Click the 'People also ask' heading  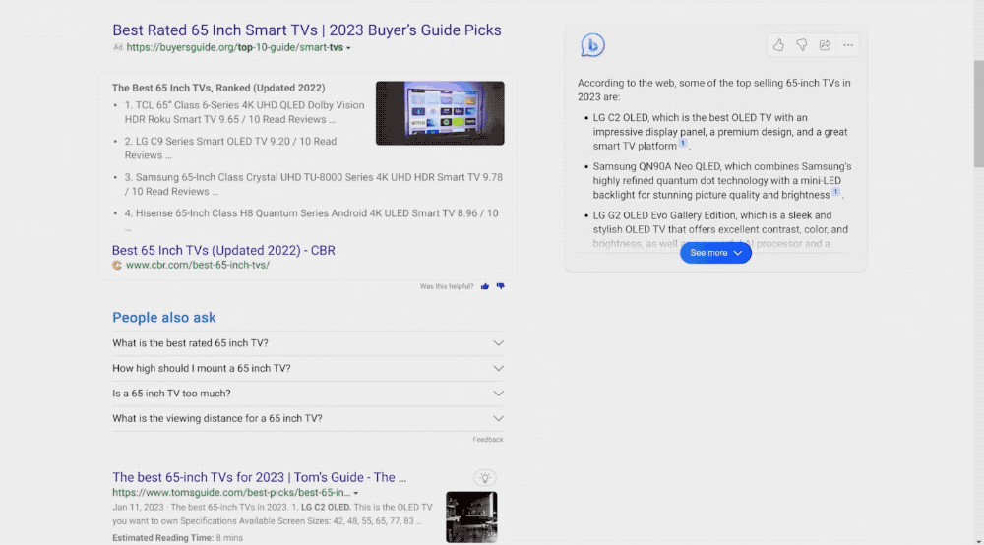click(x=163, y=318)
